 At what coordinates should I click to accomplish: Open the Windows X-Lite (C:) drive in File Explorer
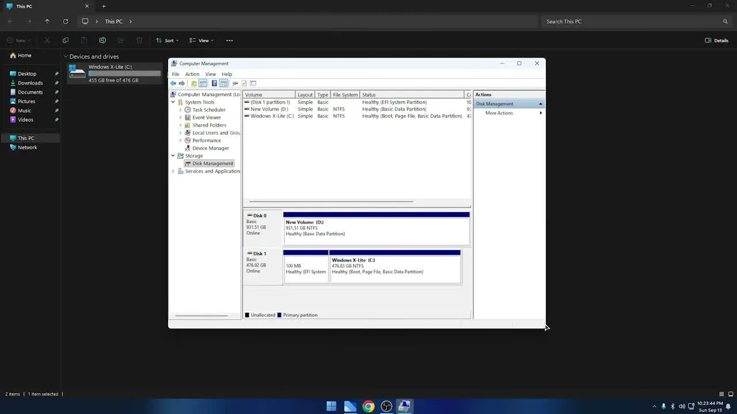tap(115, 74)
